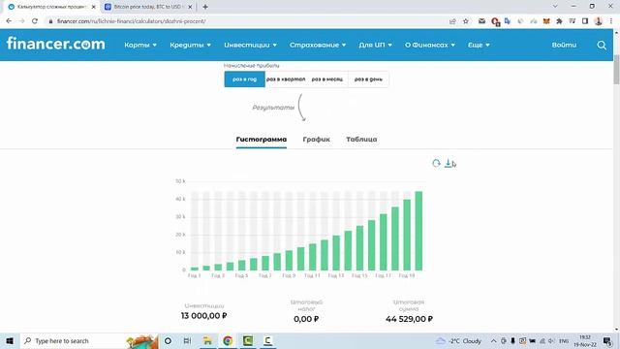The height and width of the screenshot is (349, 620).
Task: Click the address bar URL
Action: 131,21
